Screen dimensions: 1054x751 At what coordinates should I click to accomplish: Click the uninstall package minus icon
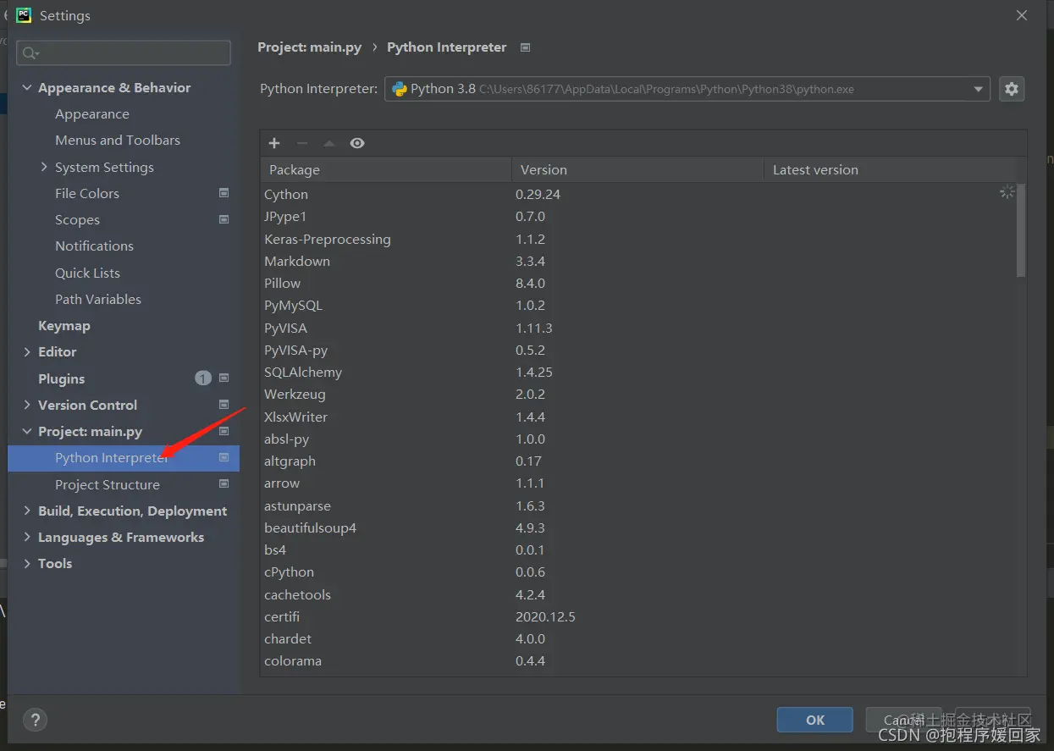click(x=302, y=143)
